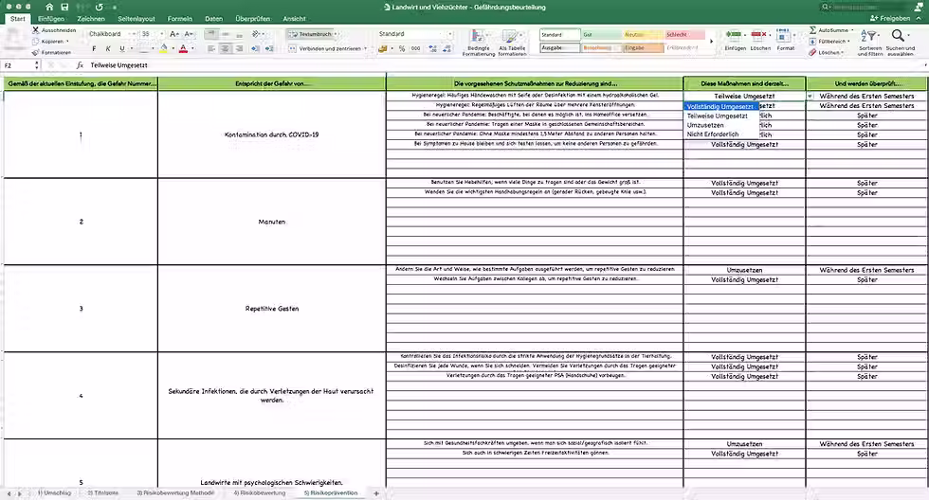The width and height of the screenshot is (929, 500).
Task: Align text left in cell
Action: (210, 48)
